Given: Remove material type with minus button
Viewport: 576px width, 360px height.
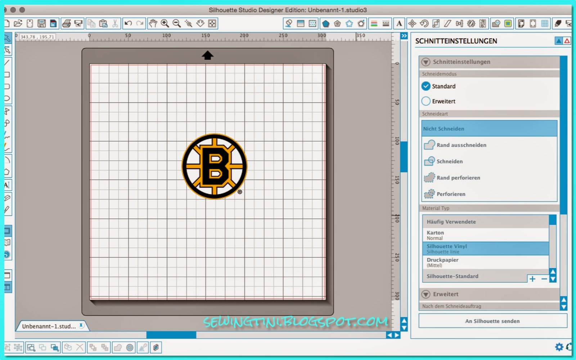Looking at the screenshot, I should 544,279.
